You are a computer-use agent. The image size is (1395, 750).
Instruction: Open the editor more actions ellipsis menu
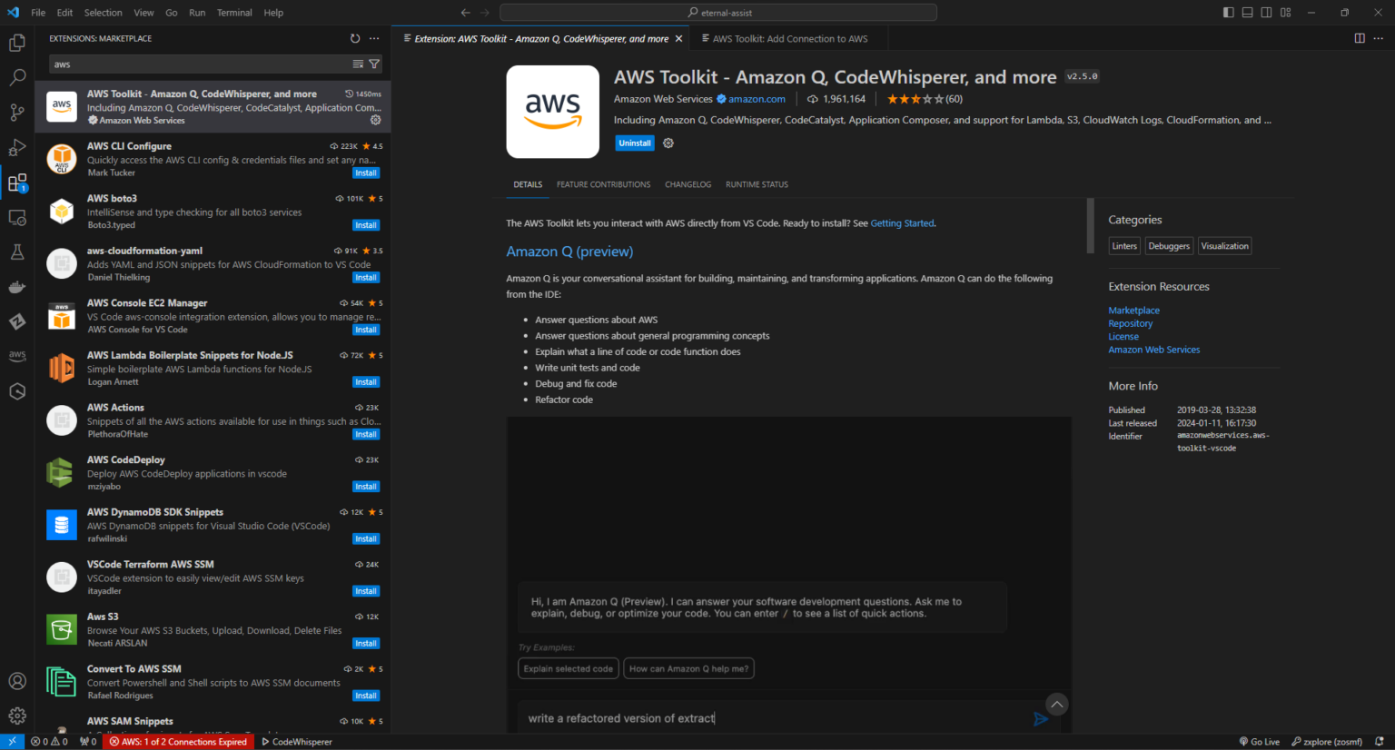tap(1379, 38)
